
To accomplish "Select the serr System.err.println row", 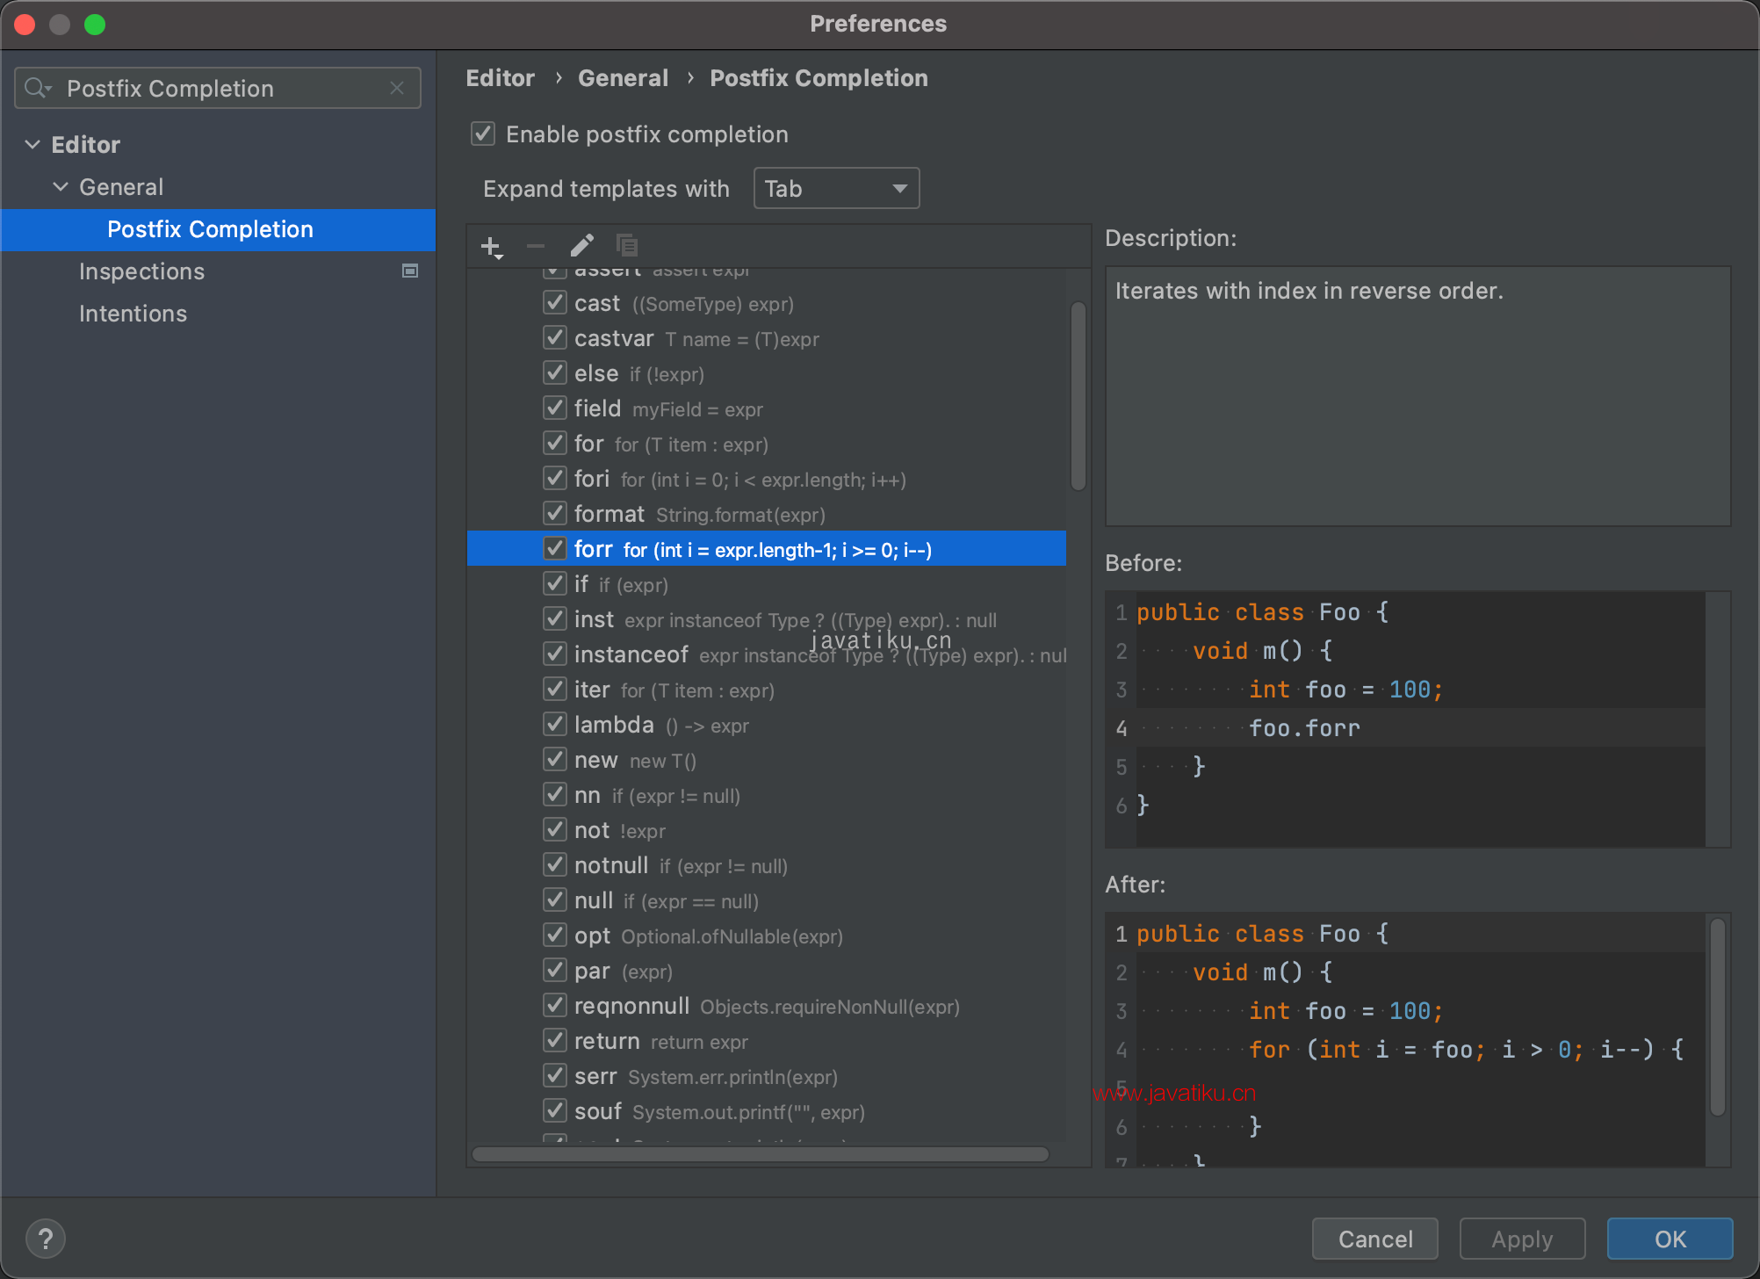I will point(767,1076).
